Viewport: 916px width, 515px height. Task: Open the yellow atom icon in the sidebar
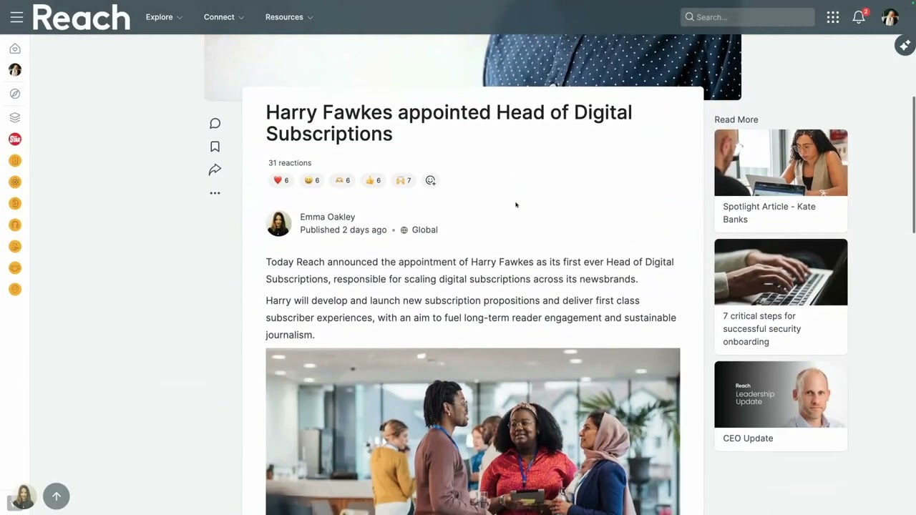pos(15,182)
